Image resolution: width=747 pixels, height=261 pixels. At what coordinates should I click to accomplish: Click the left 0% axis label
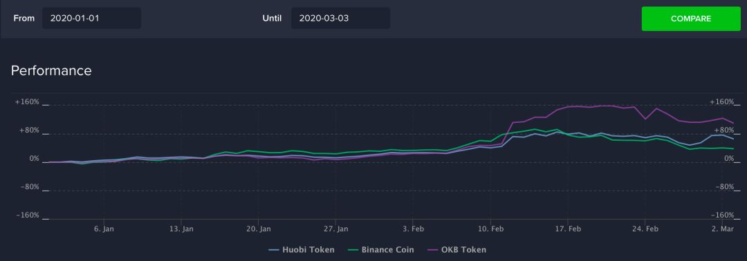tap(35, 158)
